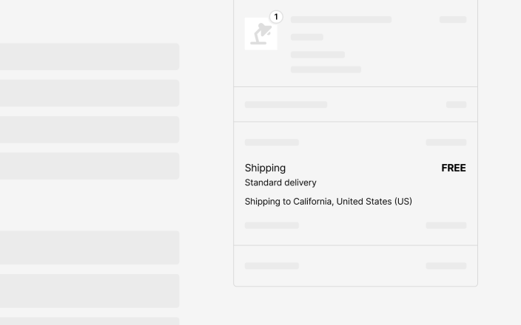Click the subtotal label placeholder above Shipping

tap(272, 143)
